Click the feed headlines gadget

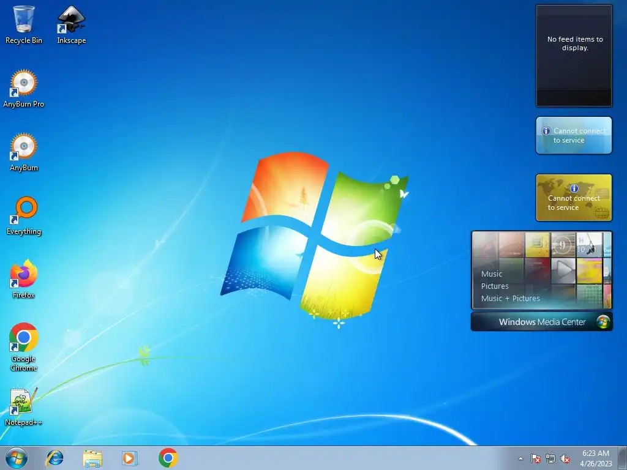tap(574, 56)
